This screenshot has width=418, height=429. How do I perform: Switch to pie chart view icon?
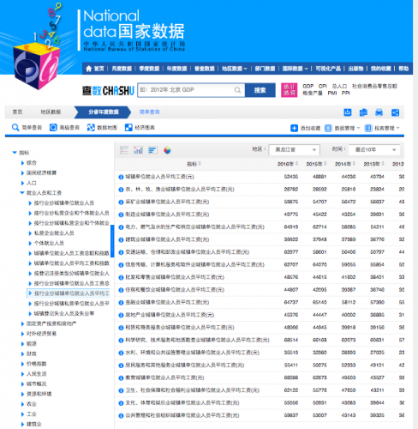(x=167, y=150)
